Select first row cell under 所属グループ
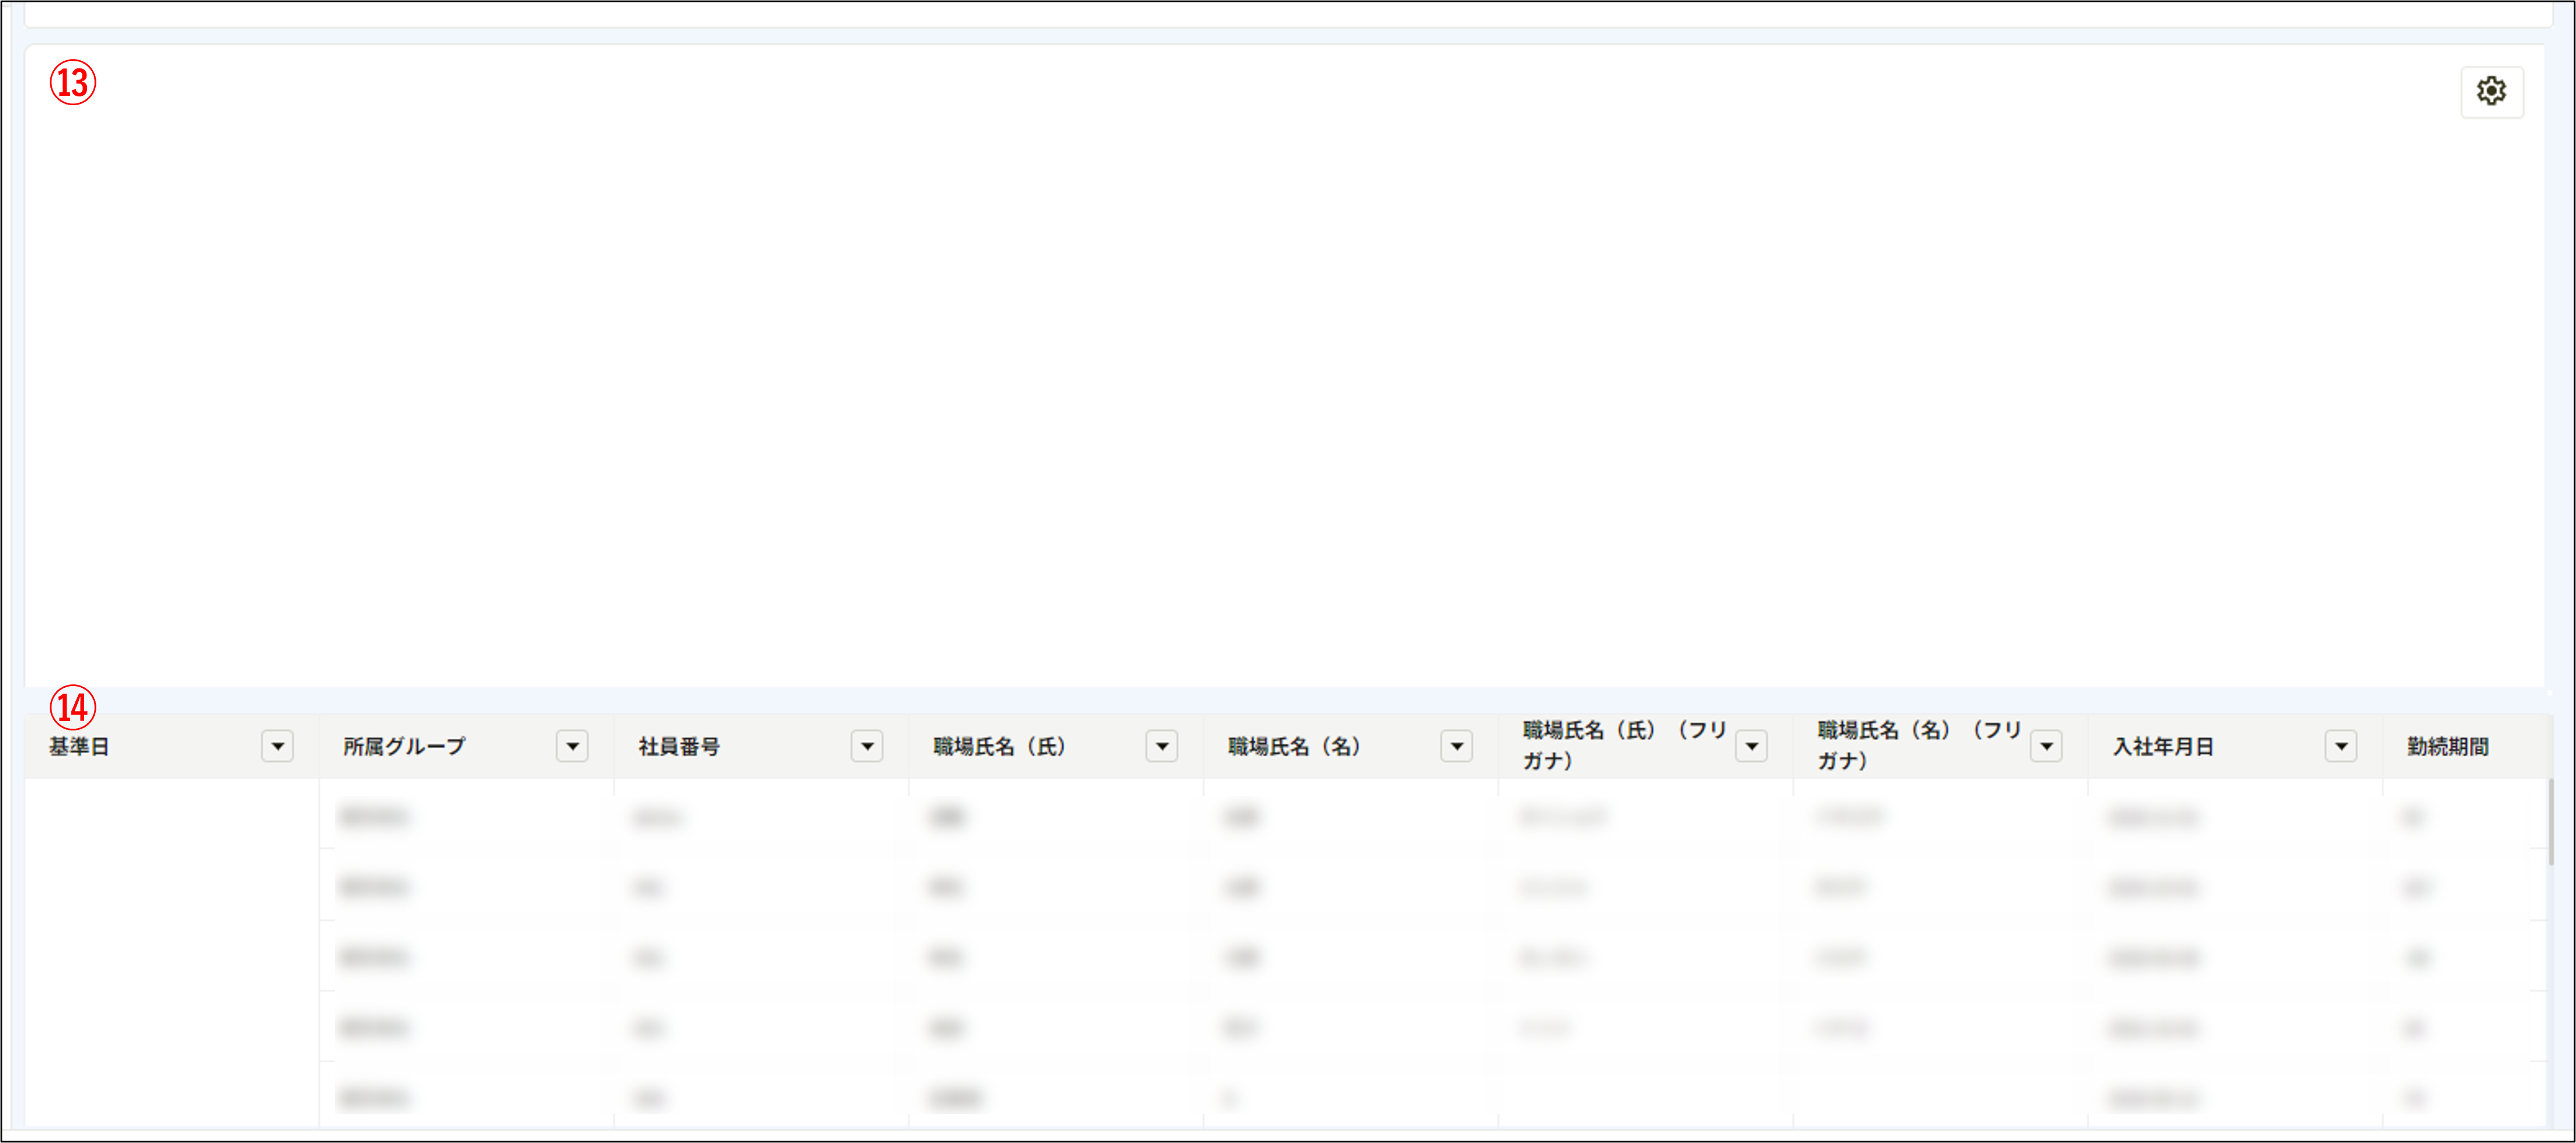The height and width of the screenshot is (1143, 2576). click(x=374, y=818)
